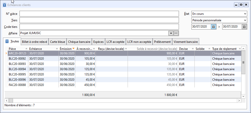Sort by Pièce column
The width and height of the screenshot is (251, 113).
coord(18,49)
